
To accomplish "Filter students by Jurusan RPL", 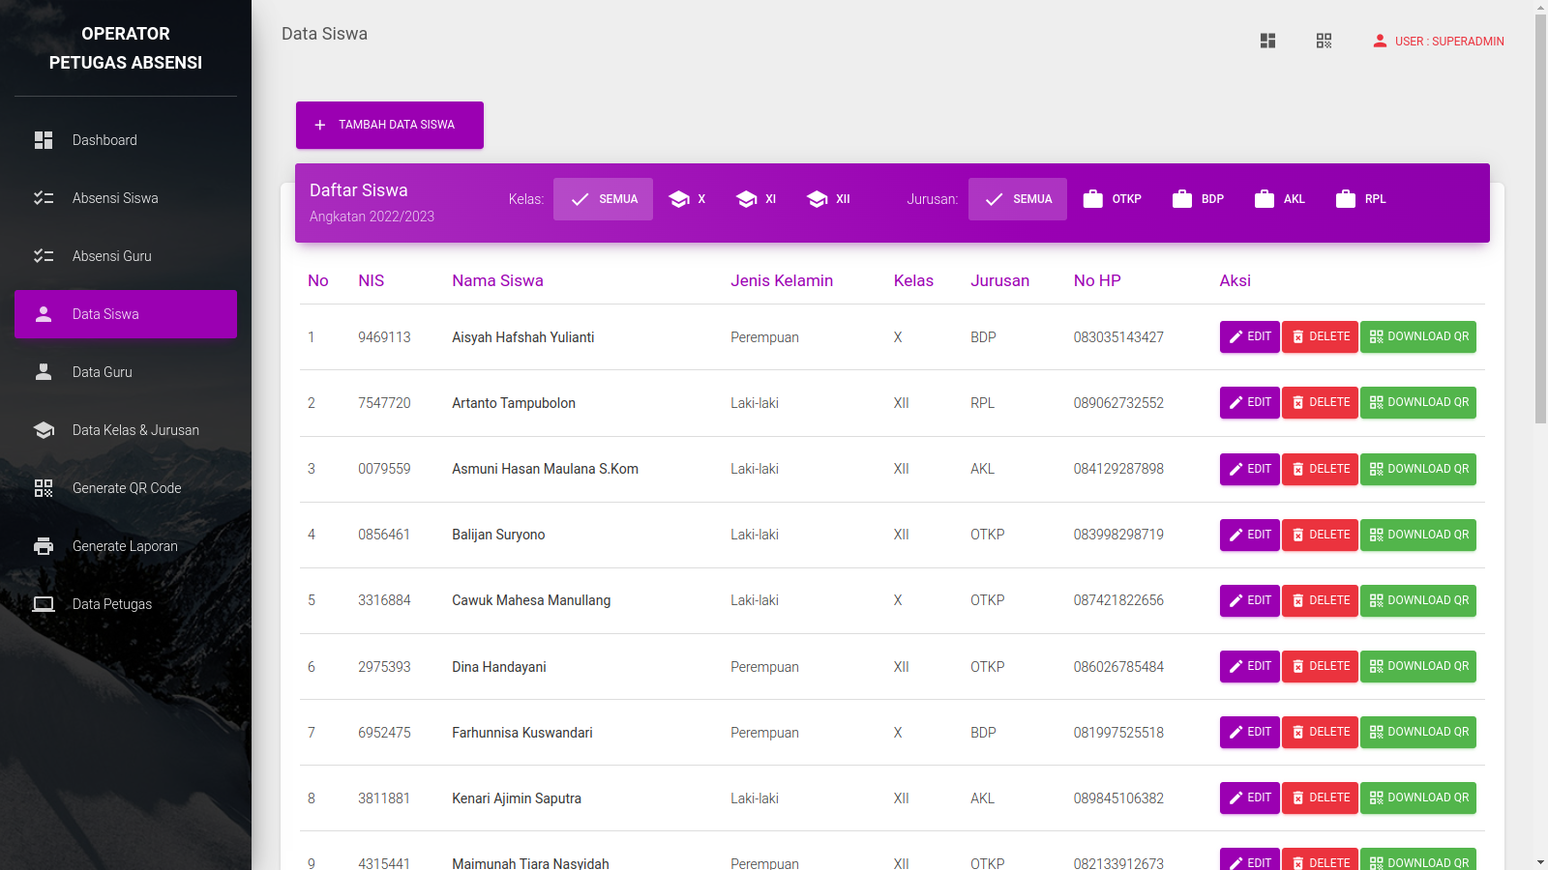I will [1360, 199].
